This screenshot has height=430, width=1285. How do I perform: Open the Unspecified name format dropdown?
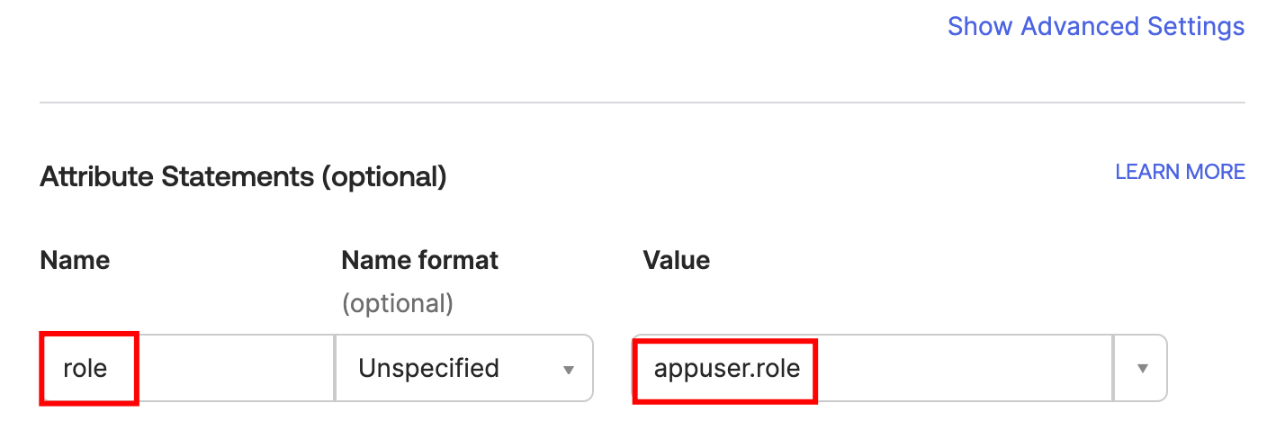463,368
